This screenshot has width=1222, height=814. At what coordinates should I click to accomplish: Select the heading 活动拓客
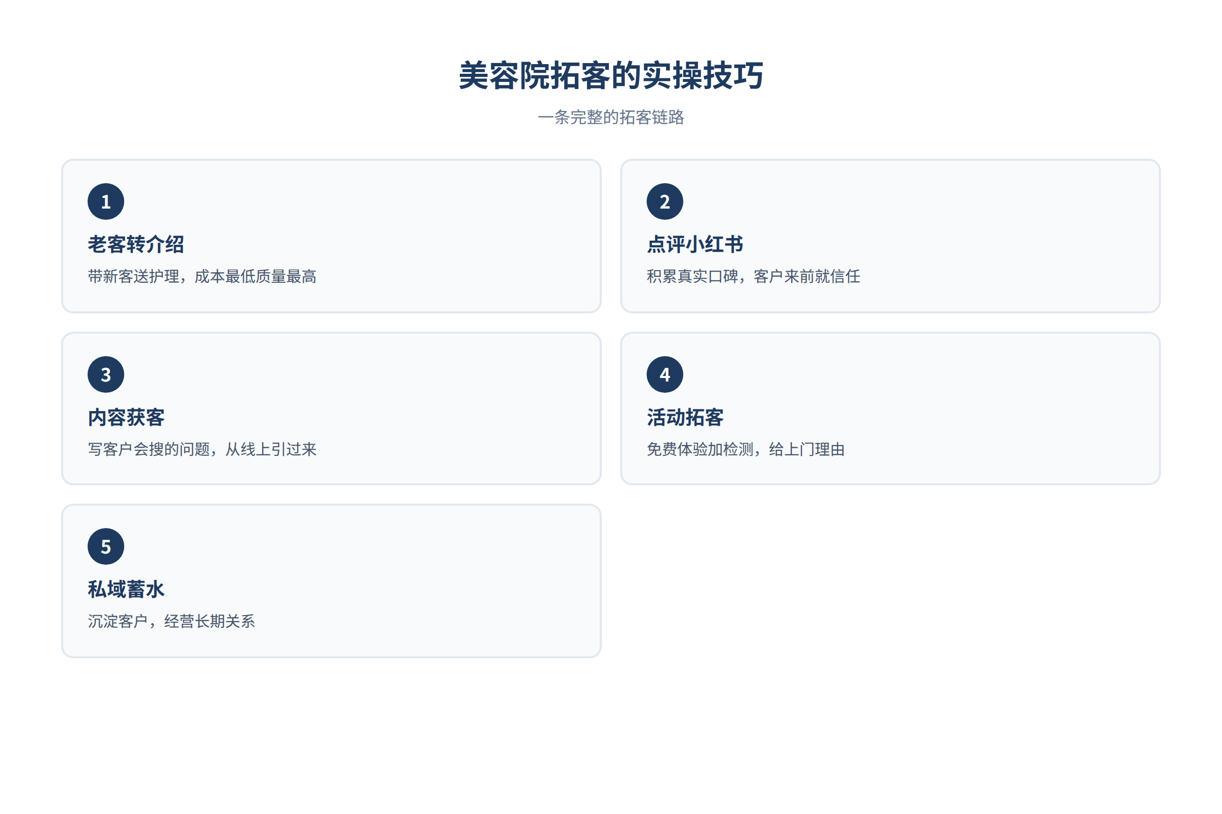point(685,417)
